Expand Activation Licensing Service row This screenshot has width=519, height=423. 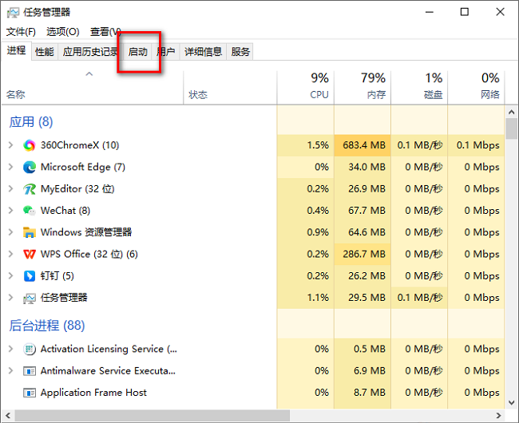tap(11, 349)
